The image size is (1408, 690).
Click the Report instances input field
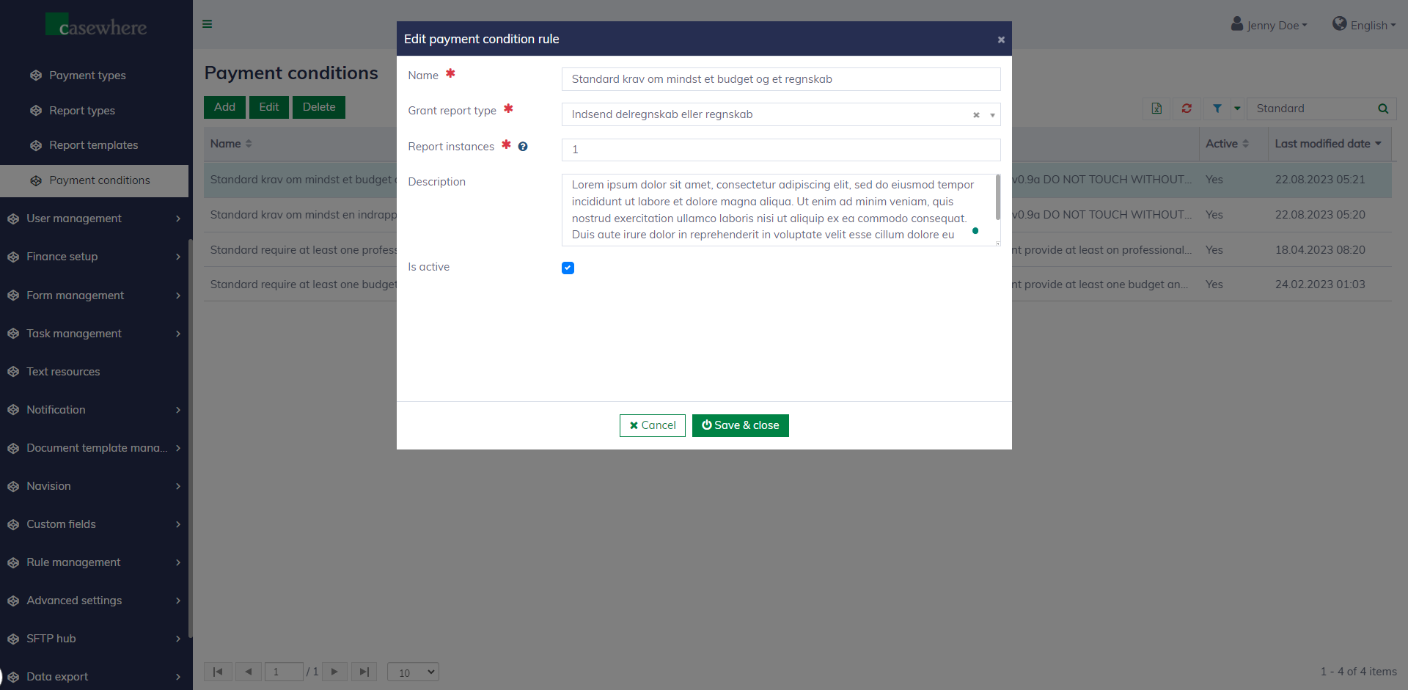point(780,150)
